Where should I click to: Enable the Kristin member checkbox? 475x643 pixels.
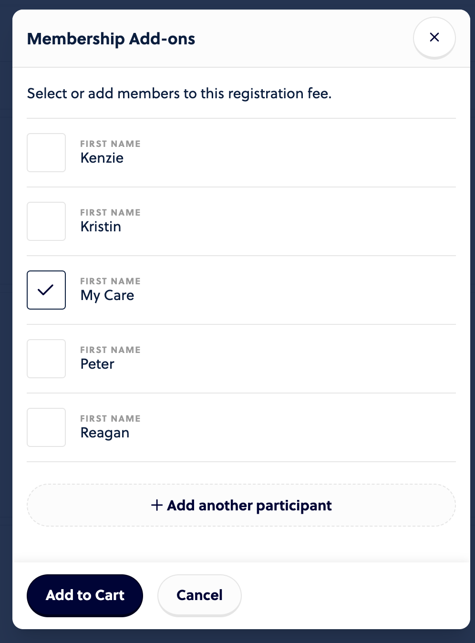point(46,221)
